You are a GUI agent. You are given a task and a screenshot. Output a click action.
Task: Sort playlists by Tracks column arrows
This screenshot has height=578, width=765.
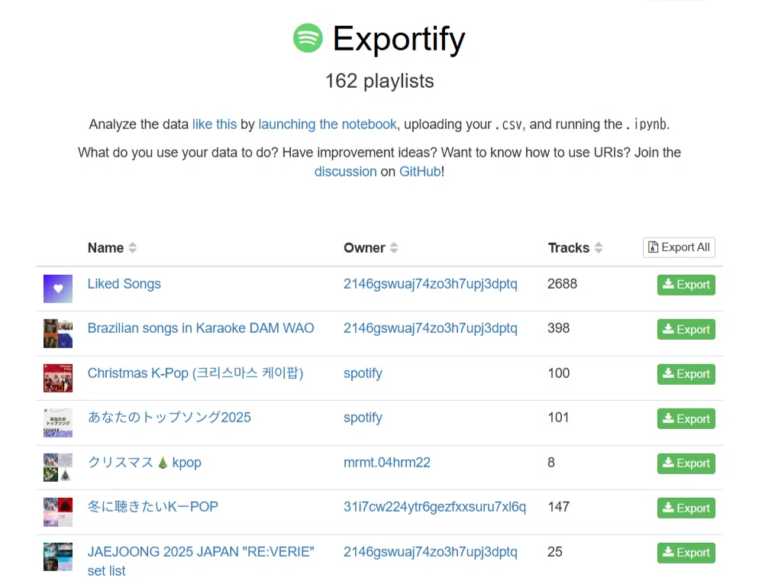point(599,248)
